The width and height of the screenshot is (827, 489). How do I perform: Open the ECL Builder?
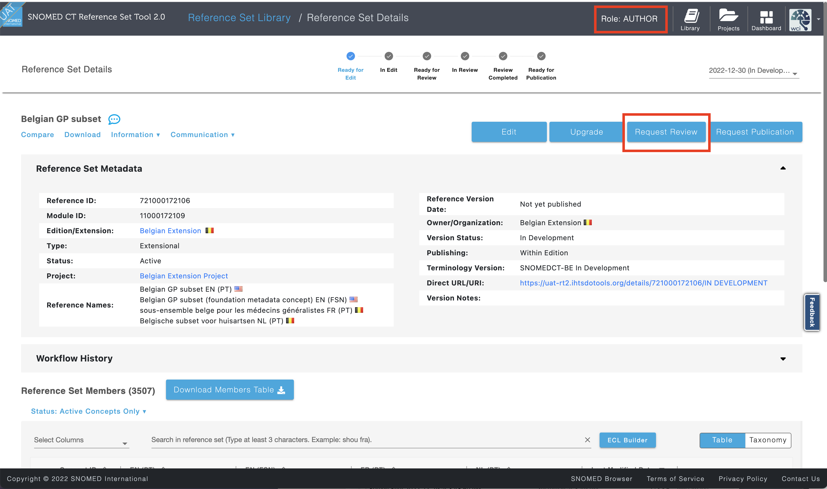click(x=627, y=440)
